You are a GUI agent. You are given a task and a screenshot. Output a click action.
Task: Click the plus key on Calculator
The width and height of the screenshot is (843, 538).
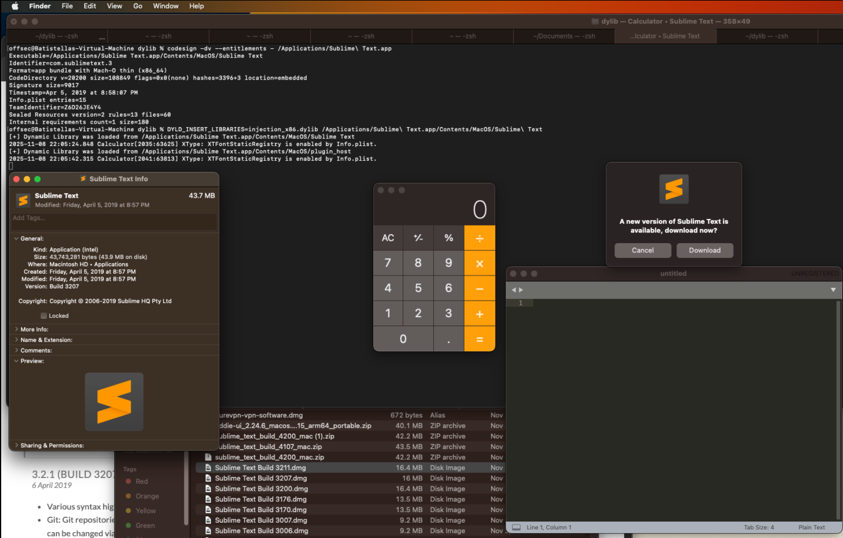coord(480,314)
